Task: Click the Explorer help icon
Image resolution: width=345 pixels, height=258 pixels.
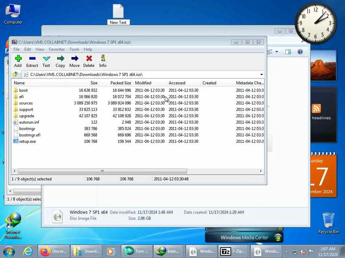Action: click(x=300, y=52)
